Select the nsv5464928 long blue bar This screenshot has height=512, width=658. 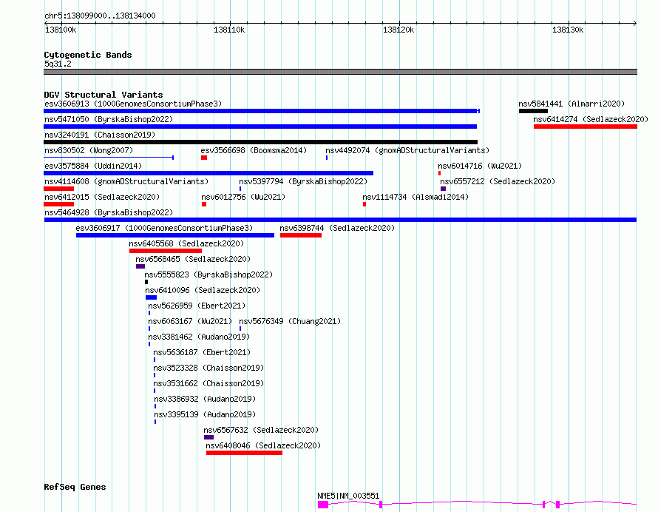point(340,220)
